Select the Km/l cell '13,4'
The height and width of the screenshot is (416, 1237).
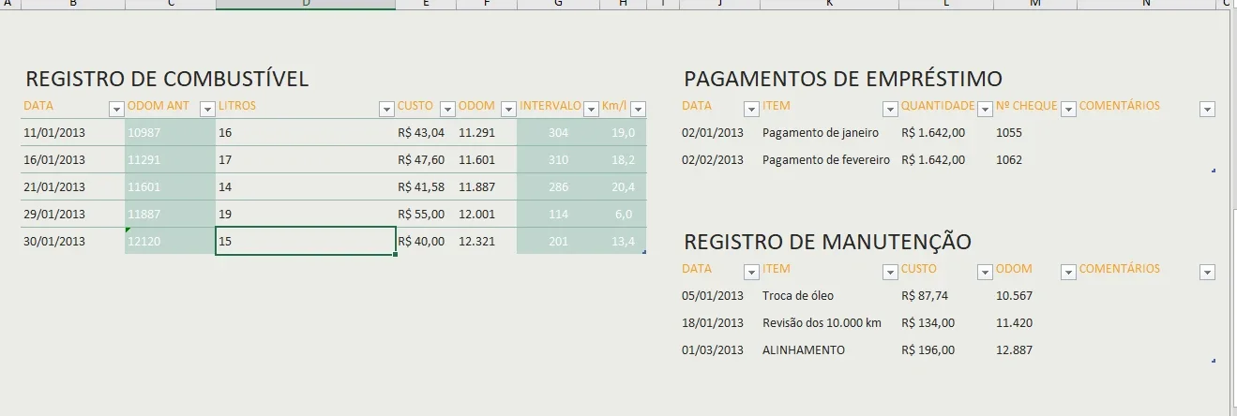tap(624, 242)
